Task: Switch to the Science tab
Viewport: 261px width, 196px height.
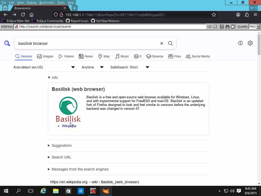Action: coord(155,56)
